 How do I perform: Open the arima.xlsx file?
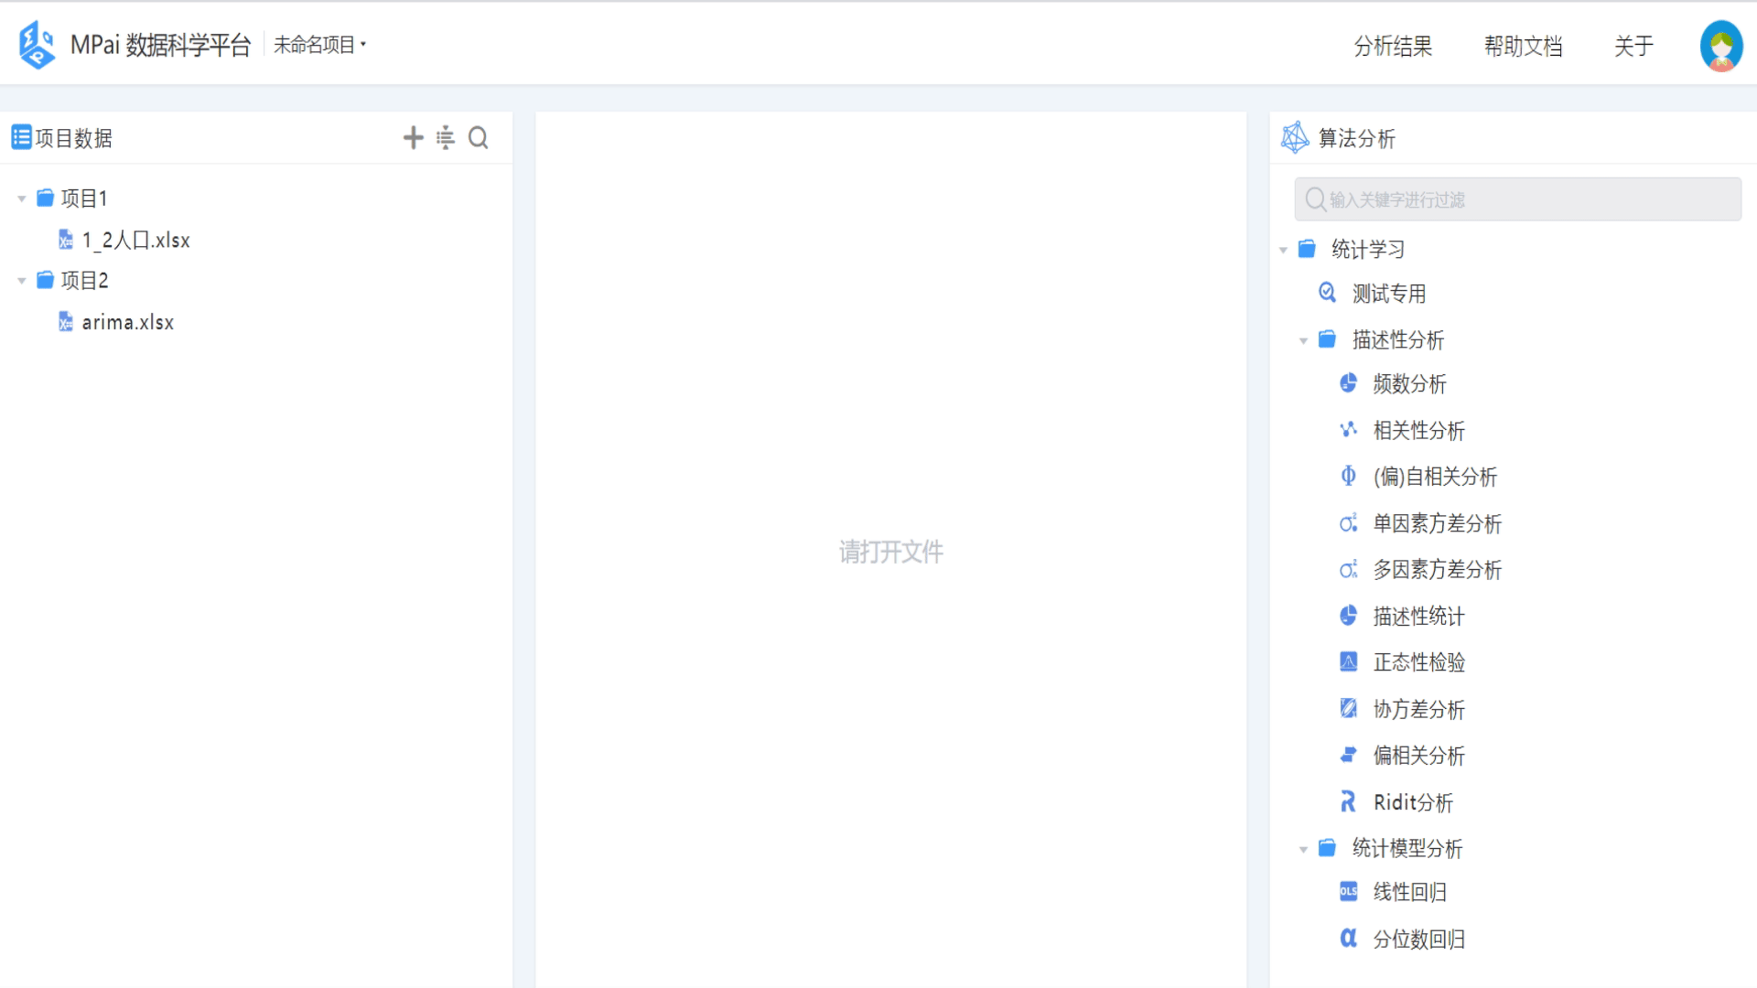pyautogui.click(x=125, y=322)
